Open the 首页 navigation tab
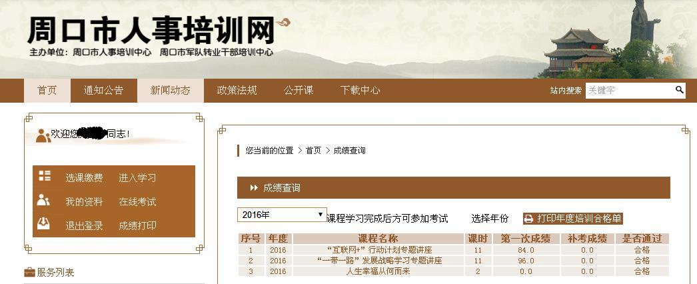 47,91
